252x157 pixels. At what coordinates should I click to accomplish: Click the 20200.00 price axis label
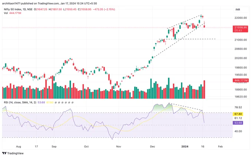[241, 58]
